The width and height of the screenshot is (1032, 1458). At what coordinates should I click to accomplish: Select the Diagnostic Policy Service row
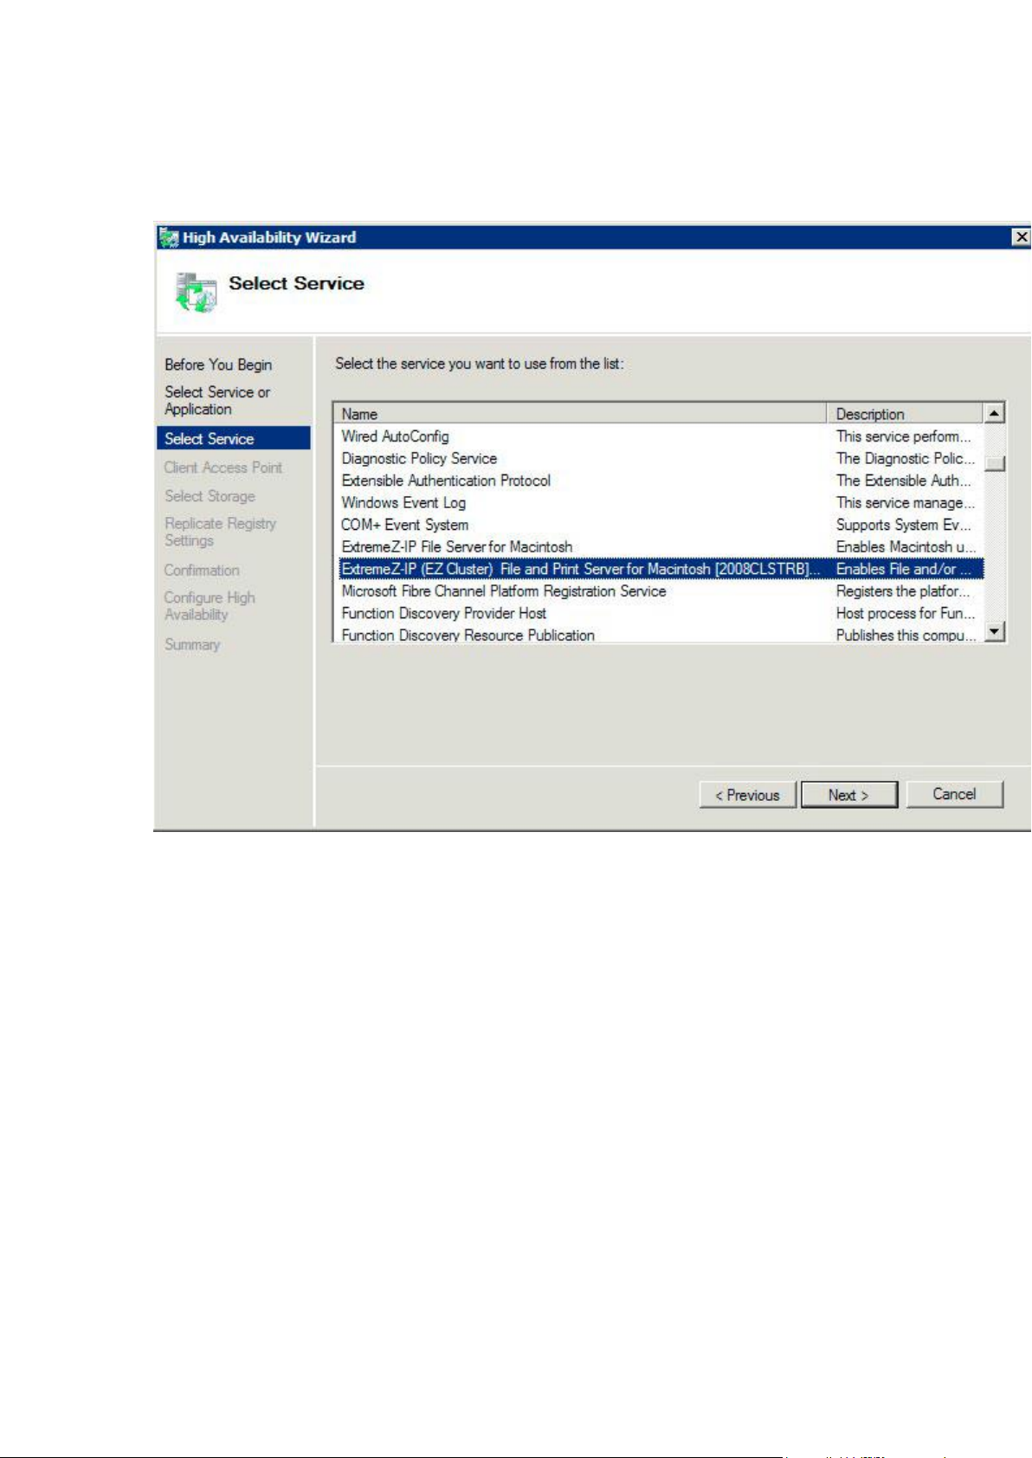tap(419, 459)
